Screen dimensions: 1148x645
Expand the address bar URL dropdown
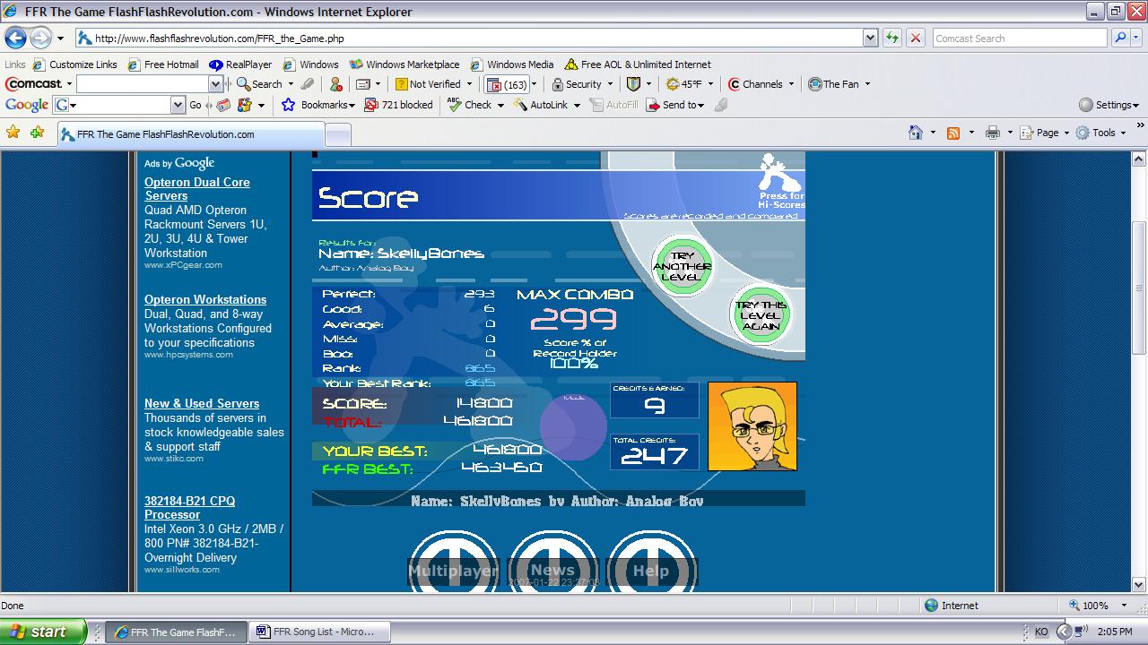tap(870, 38)
